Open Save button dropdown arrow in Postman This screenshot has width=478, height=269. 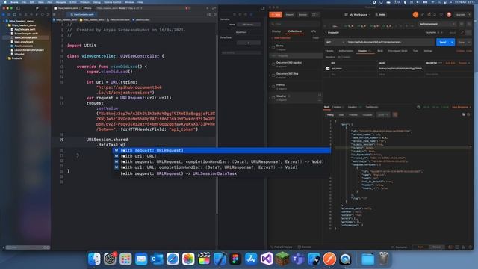pos(469,42)
